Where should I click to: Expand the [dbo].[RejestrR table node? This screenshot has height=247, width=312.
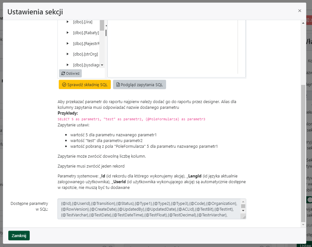point(68,43)
